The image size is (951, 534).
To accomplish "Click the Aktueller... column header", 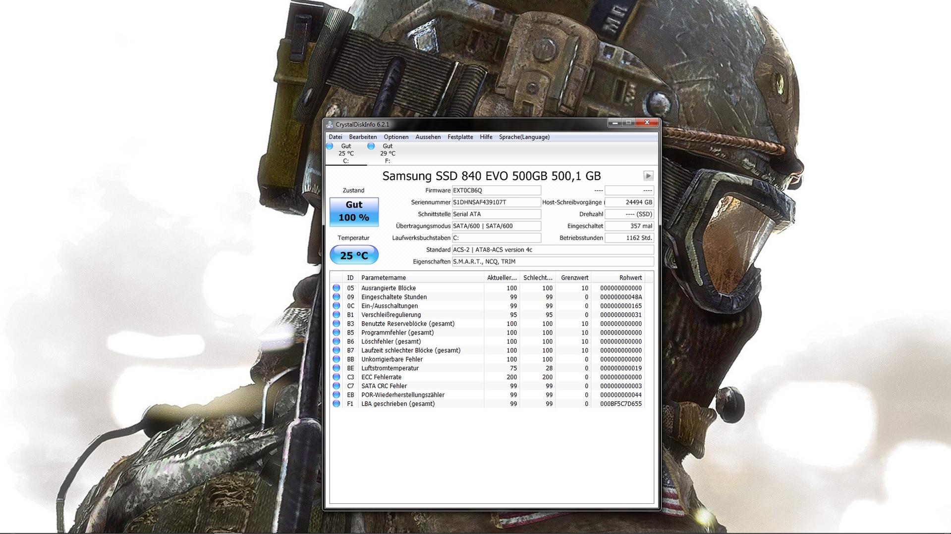I will tap(502, 278).
